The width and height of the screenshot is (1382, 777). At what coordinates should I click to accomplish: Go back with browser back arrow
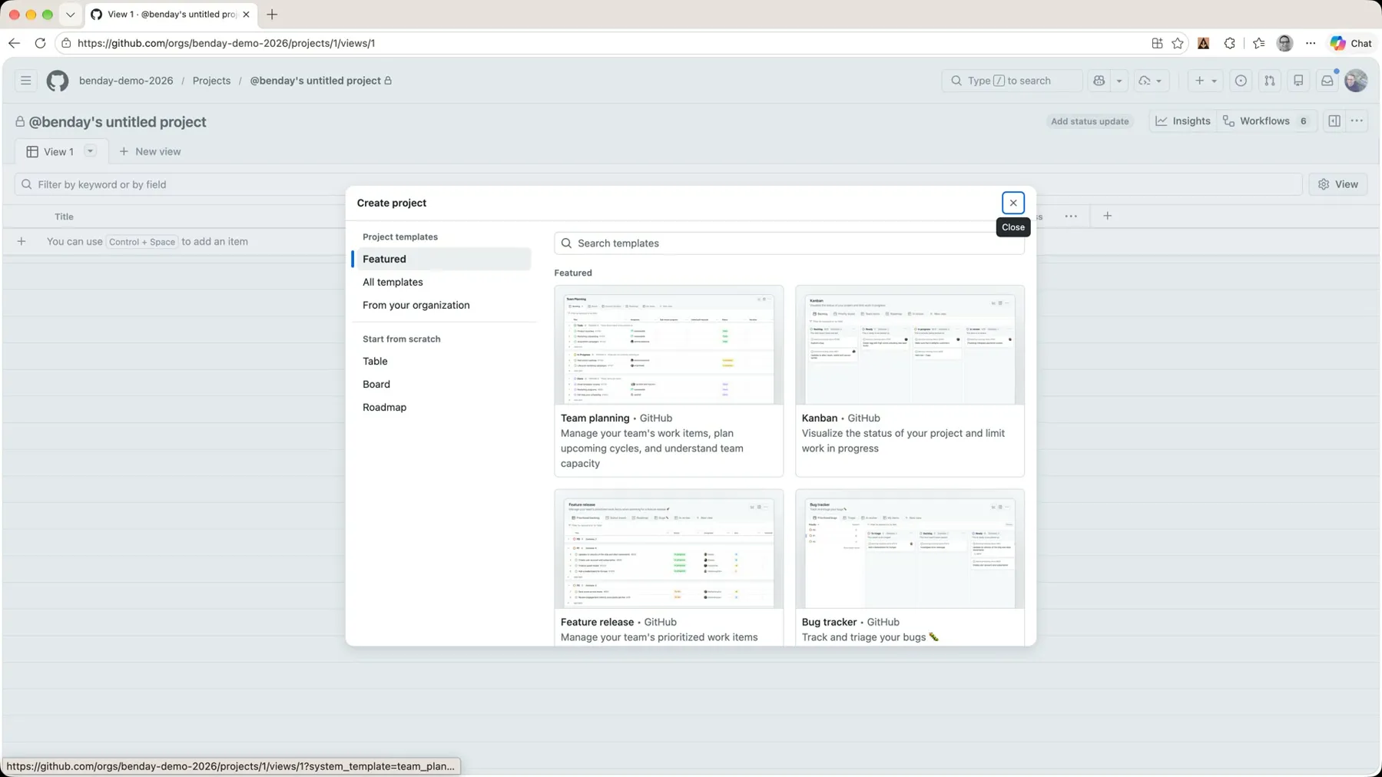click(x=14, y=44)
